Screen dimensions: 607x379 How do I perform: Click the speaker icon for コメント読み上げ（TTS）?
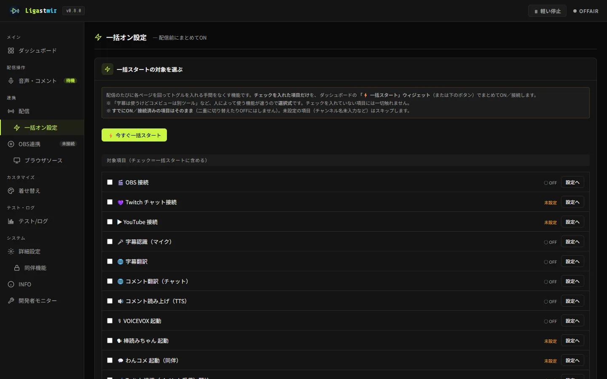click(121, 301)
